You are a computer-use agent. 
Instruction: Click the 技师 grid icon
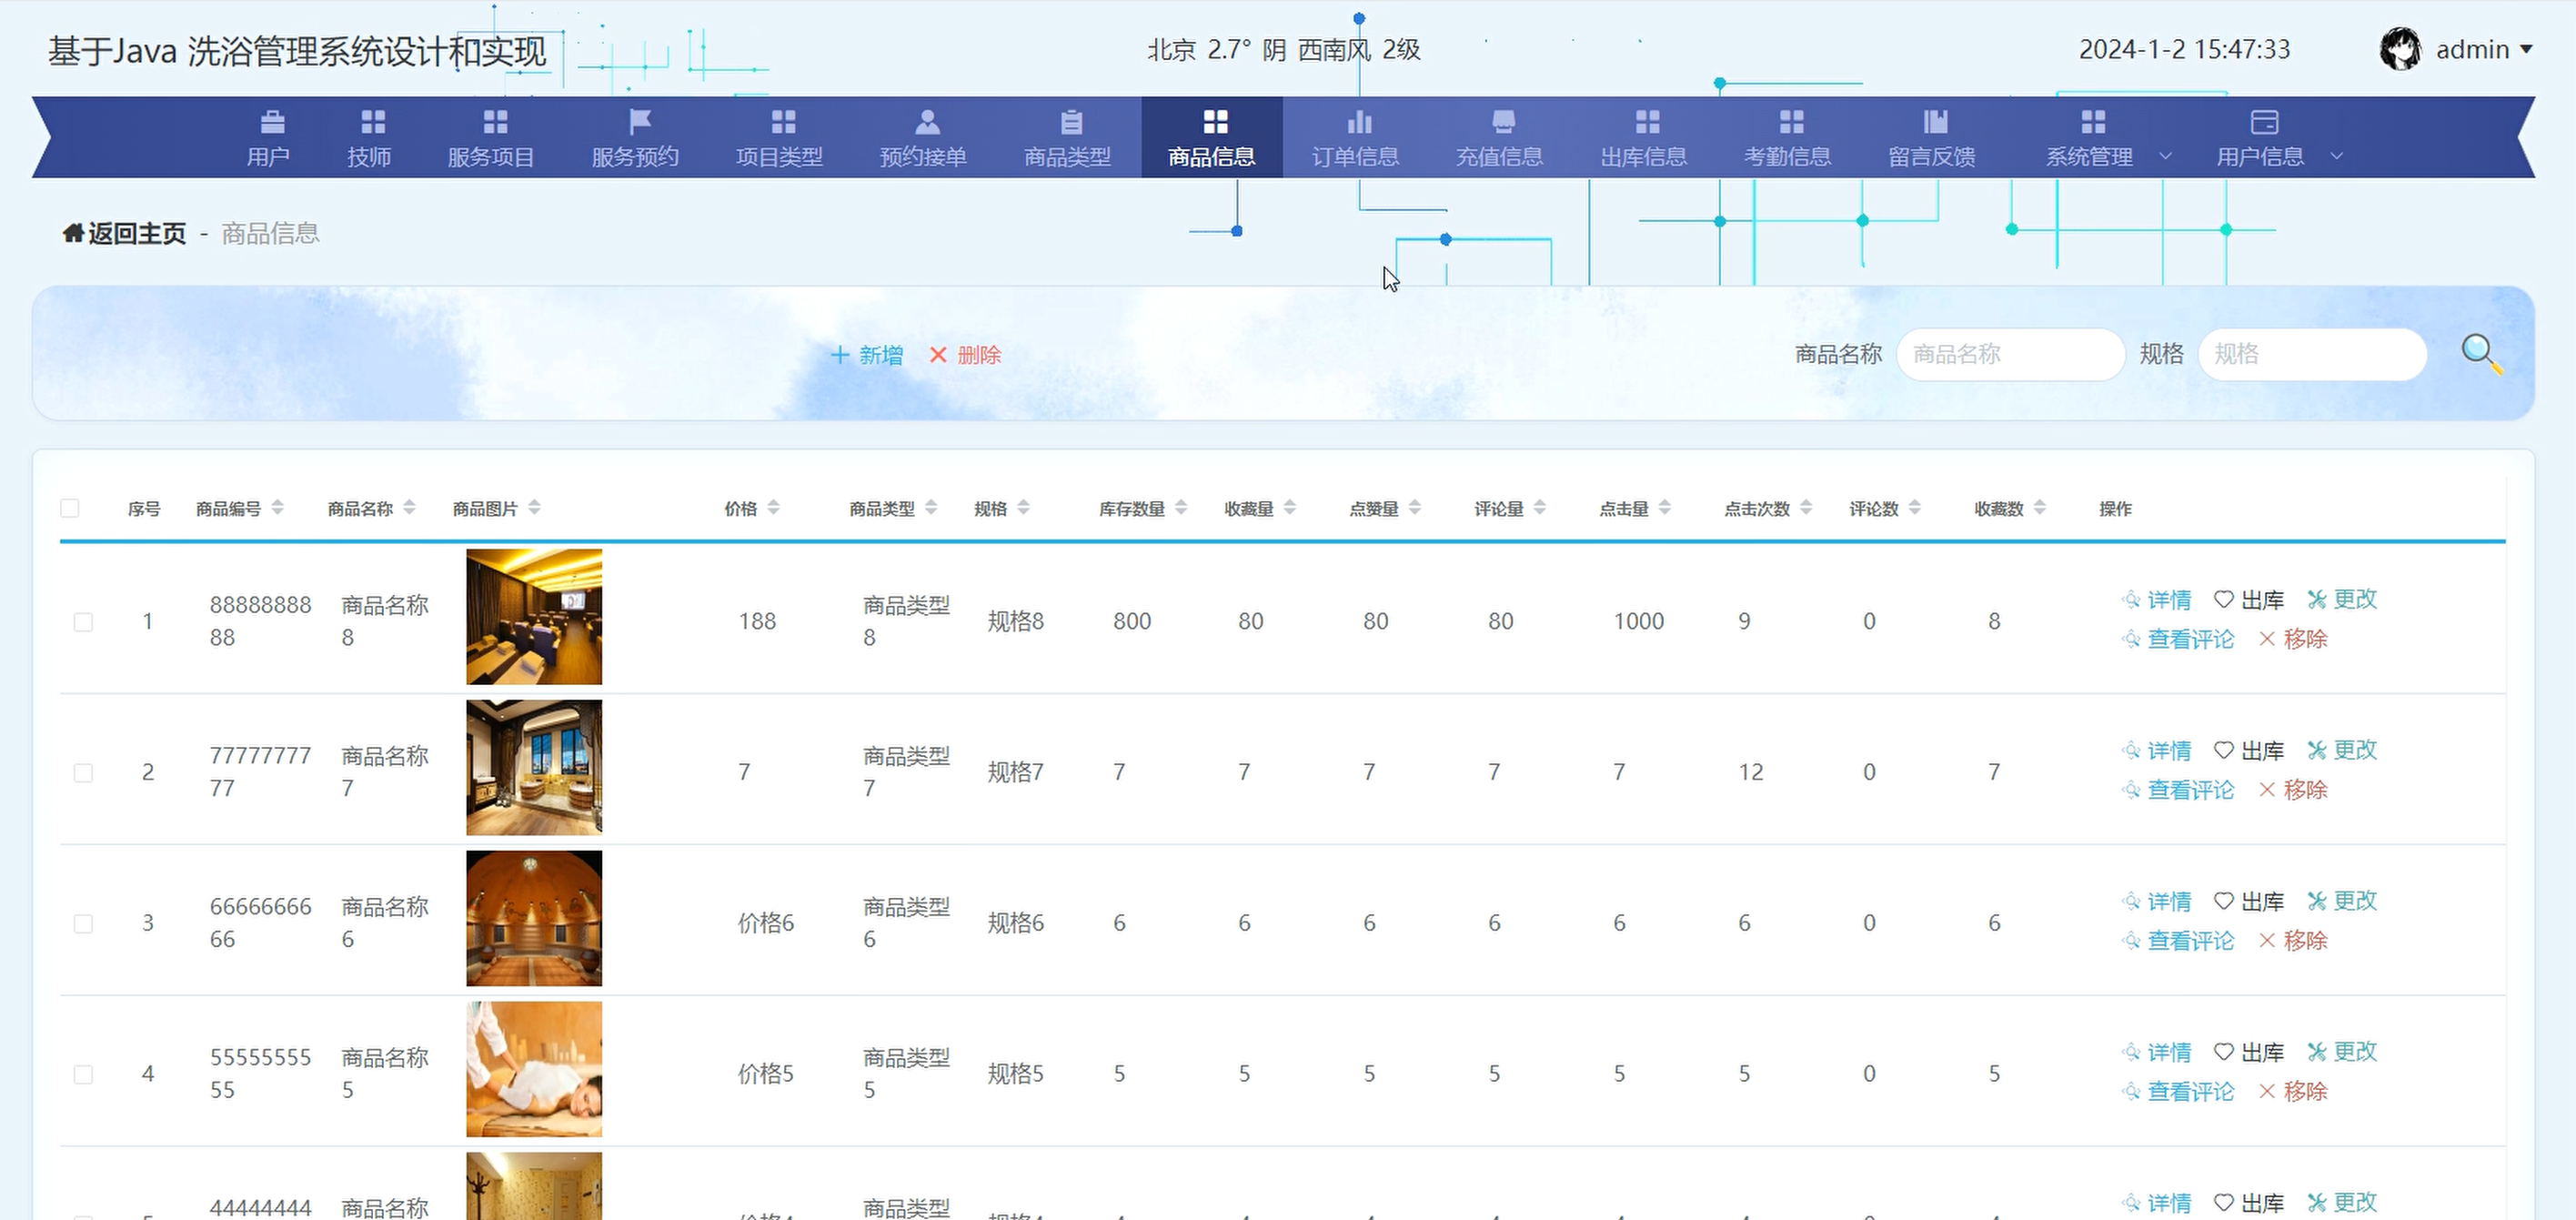[x=373, y=122]
